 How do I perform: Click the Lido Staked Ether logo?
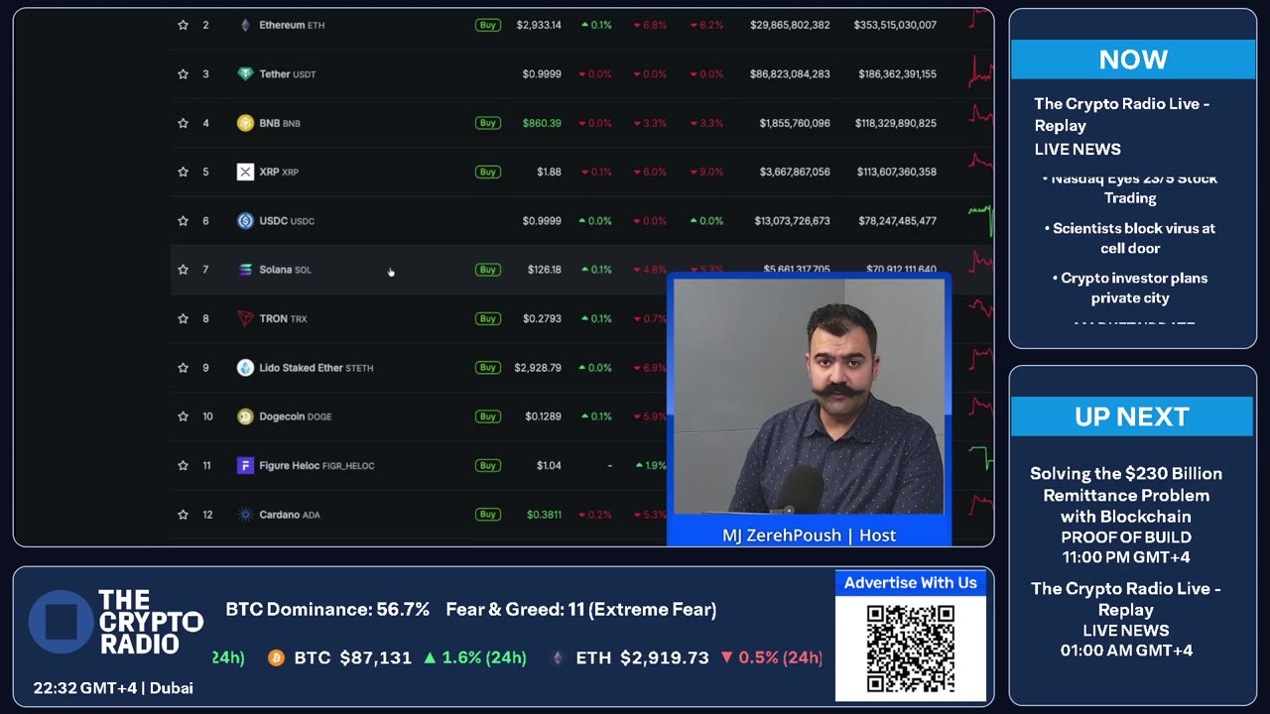click(245, 367)
